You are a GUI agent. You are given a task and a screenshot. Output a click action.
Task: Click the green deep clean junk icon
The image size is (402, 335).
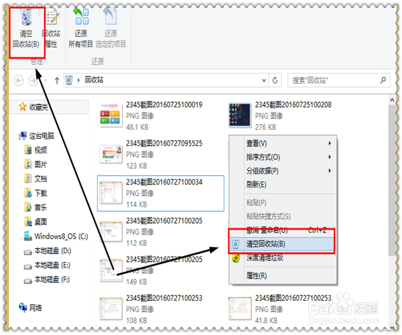(x=236, y=258)
